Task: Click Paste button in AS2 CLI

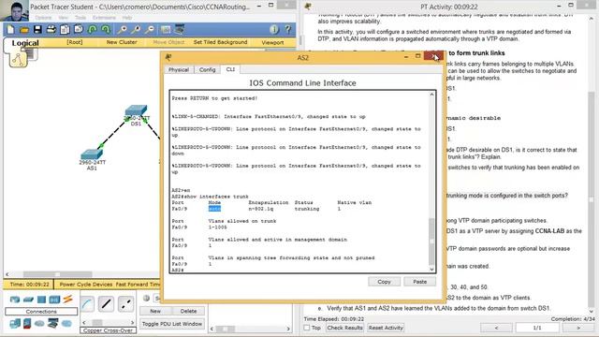Action: [x=420, y=282]
